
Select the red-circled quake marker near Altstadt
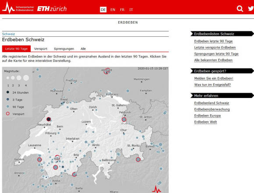tap(107, 71)
